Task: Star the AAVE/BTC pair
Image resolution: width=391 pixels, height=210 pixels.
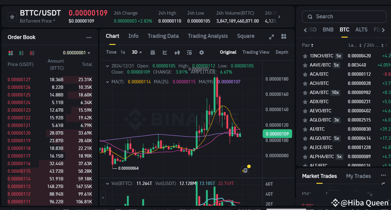Action: coord(305,65)
